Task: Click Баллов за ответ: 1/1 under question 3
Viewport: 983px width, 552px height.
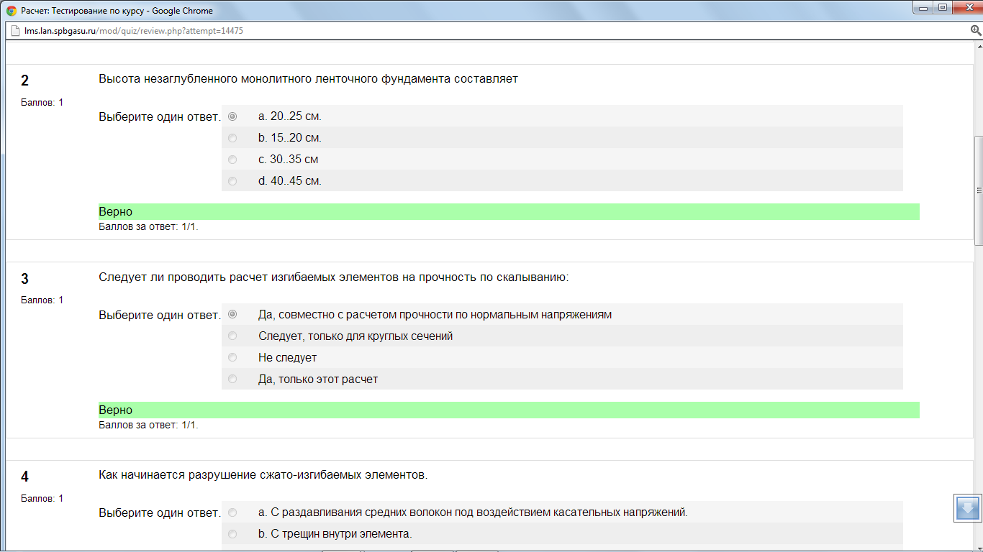Action: point(148,425)
